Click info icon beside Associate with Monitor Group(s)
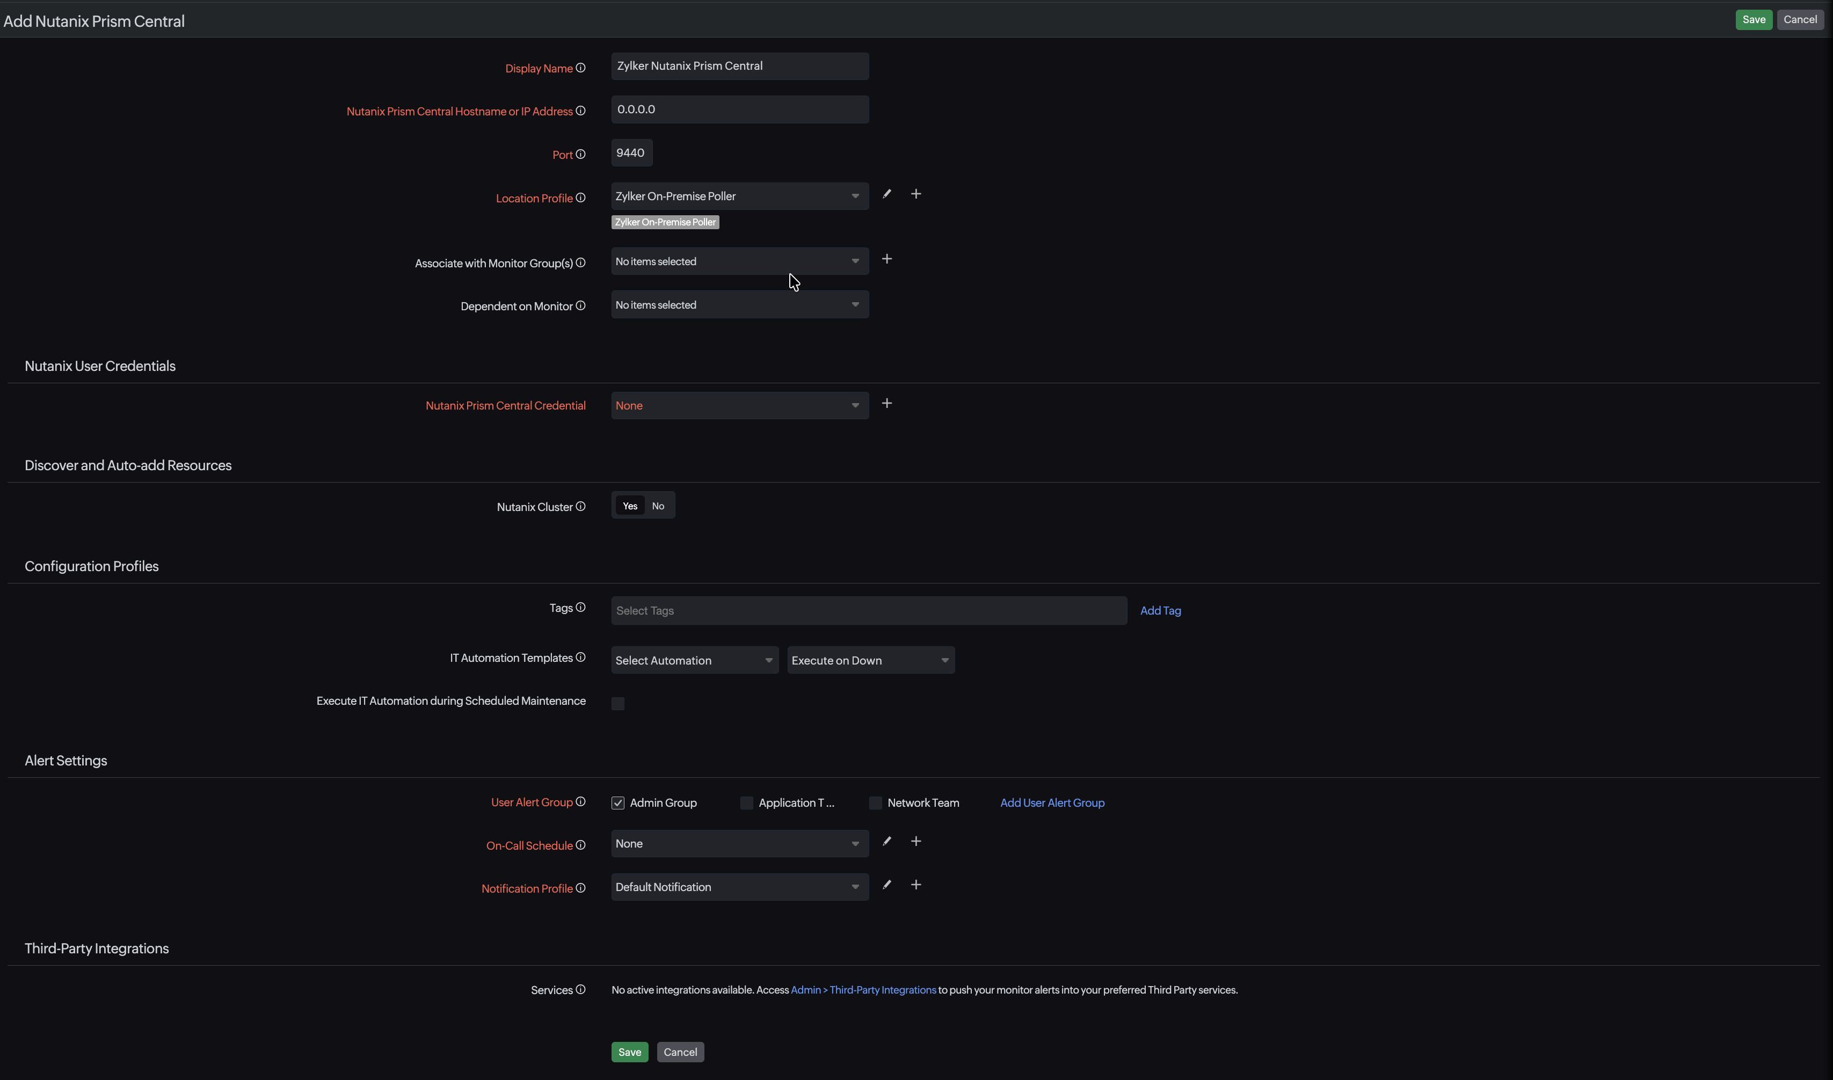 [580, 262]
